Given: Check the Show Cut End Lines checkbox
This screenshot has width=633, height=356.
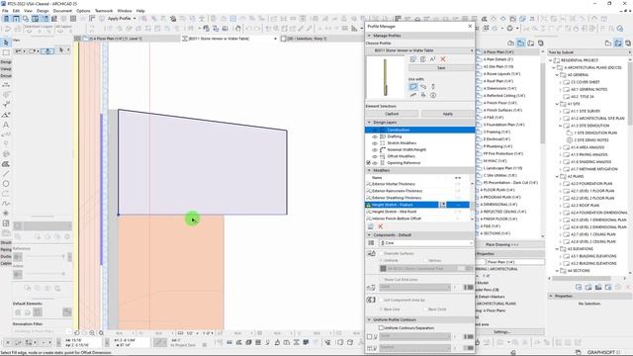Looking at the screenshot, I should (381, 279).
